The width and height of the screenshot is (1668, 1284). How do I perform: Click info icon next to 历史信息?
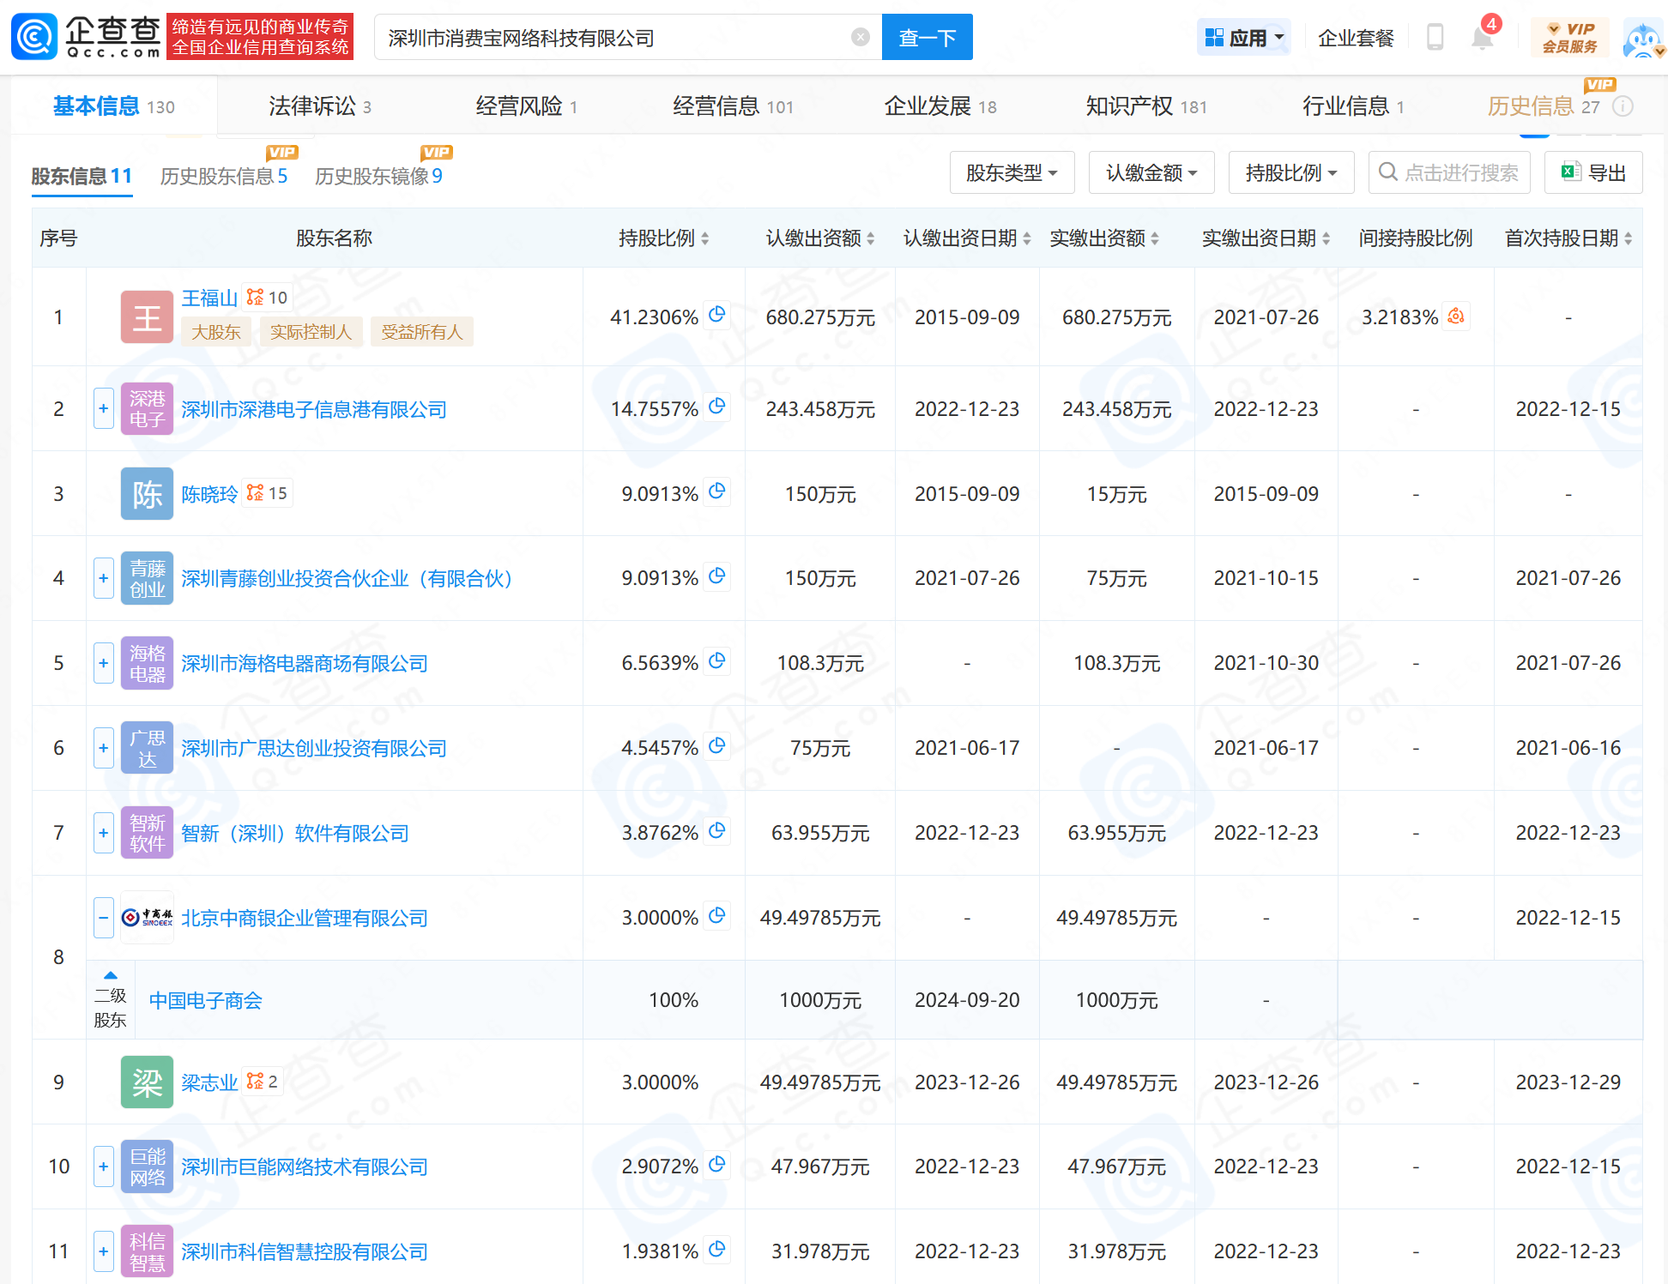pos(1623,106)
